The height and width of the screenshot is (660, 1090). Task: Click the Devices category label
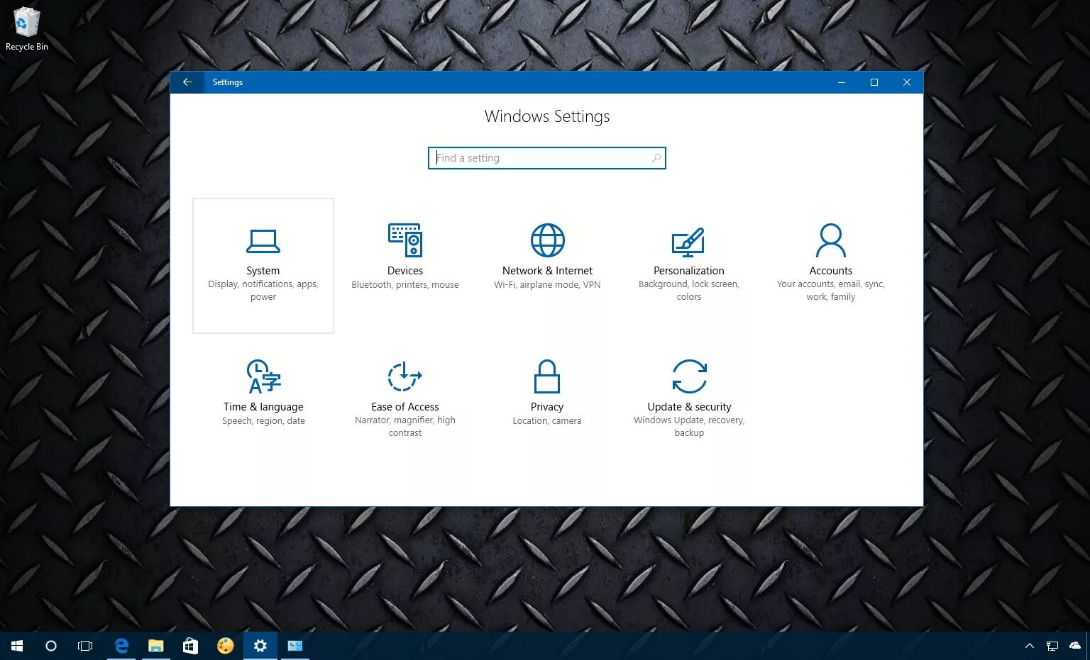tap(405, 271)
